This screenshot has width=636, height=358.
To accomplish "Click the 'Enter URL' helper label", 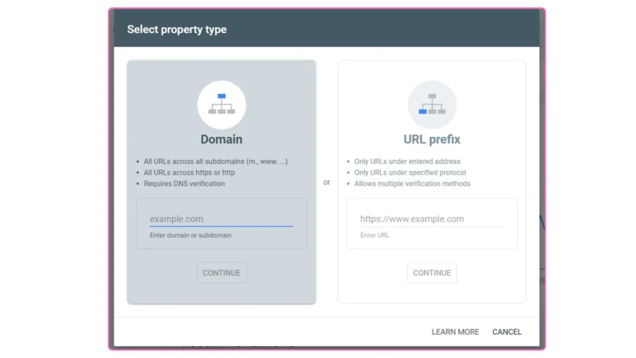I will (375, 236).
